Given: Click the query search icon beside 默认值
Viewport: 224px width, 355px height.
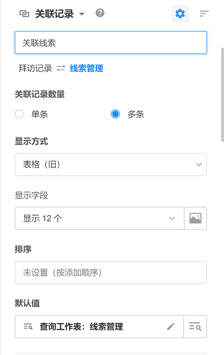Looking at the screenshot, I should [x=195, y=327].
